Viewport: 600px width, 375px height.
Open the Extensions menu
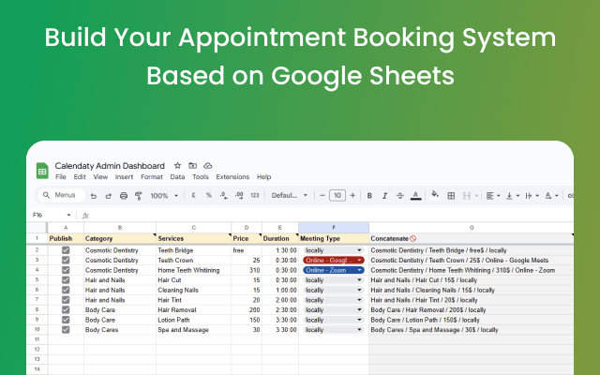232,177
